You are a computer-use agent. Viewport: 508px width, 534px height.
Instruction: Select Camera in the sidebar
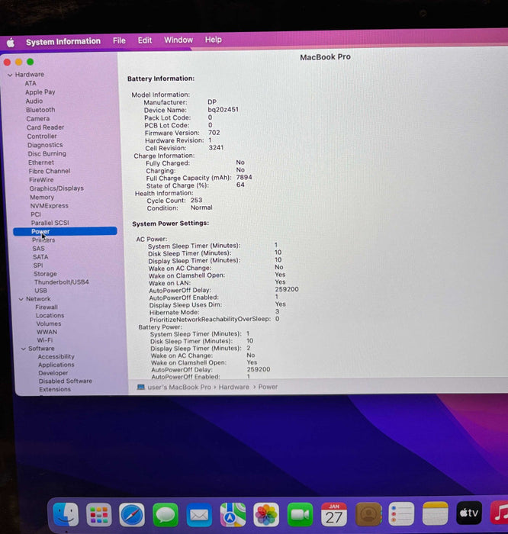click(38, 119)
